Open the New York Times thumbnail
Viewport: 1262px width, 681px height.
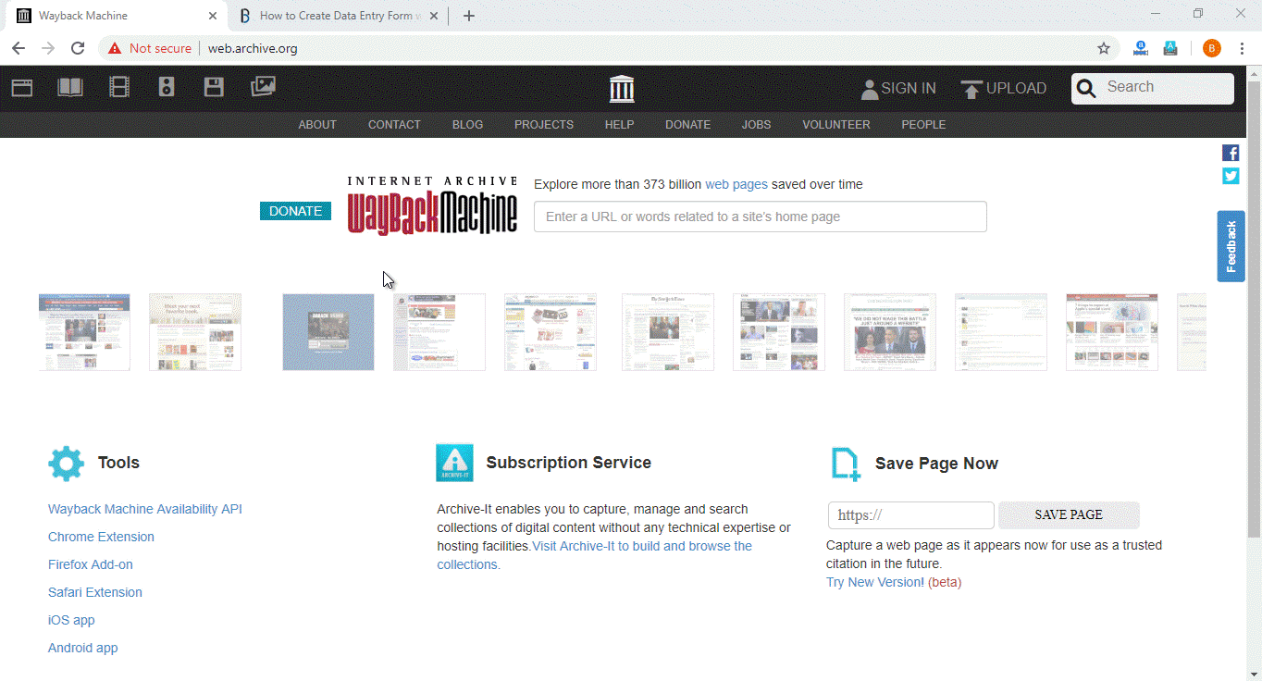click(668, 332)
